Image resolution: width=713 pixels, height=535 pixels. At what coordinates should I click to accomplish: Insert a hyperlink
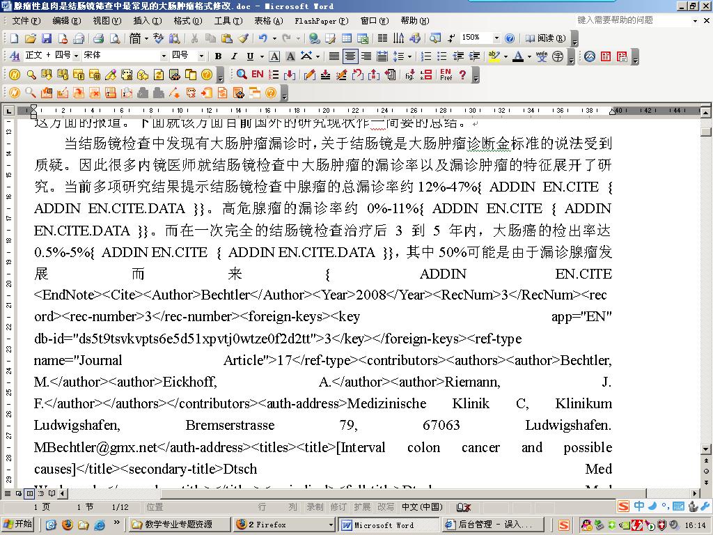(x=313, y=39)
